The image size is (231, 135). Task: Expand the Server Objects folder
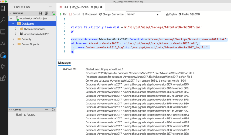[x=13, y=44]
